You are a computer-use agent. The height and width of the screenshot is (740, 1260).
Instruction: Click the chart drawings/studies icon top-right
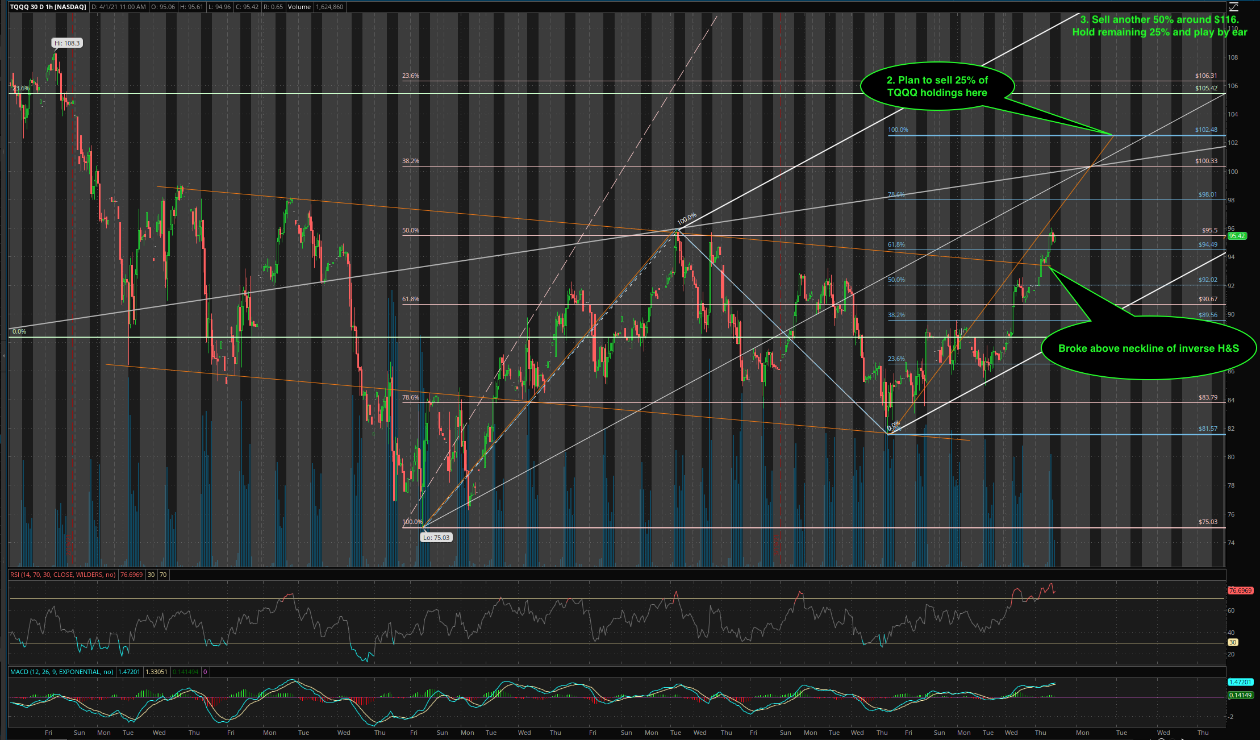pyautogui.click(x=1233, y=7)
